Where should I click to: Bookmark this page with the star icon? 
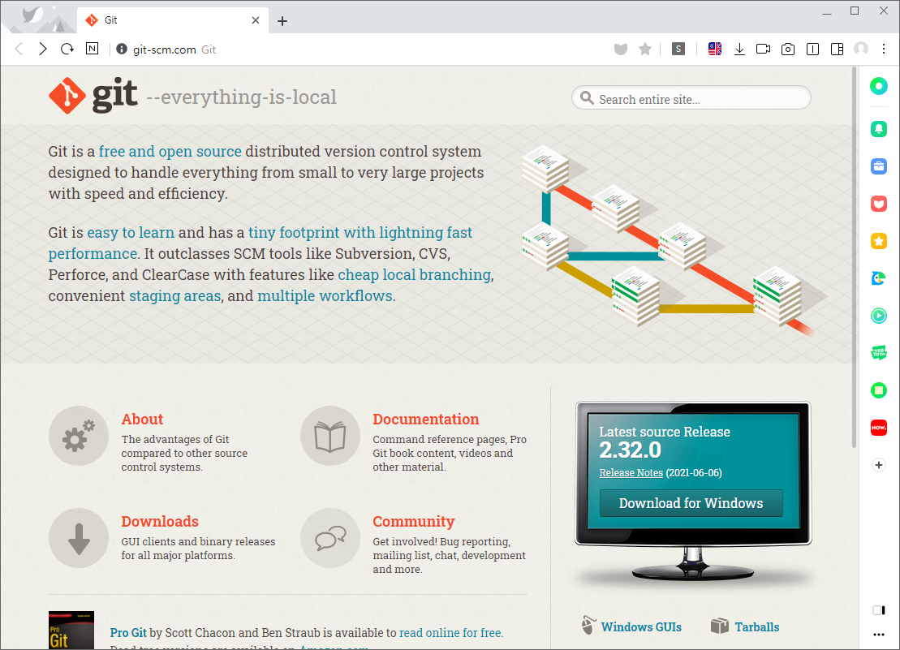pos(645,50)
